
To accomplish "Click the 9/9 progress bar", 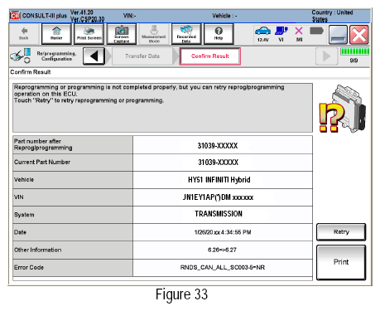I will coord(355,51).
